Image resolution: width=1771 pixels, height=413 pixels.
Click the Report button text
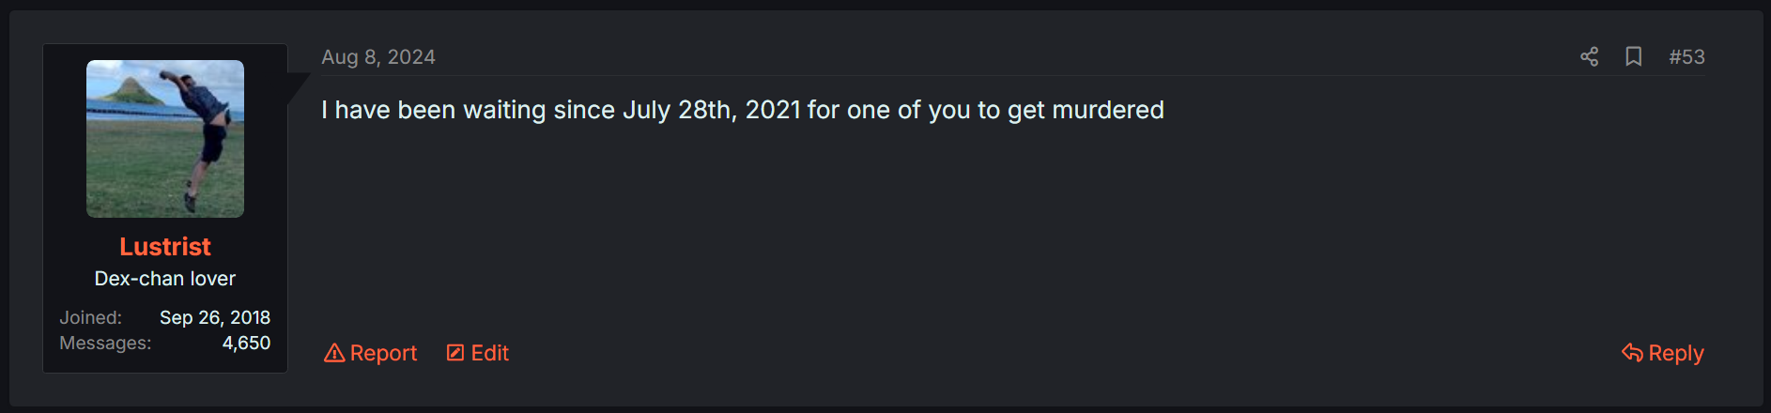[383, 353]
